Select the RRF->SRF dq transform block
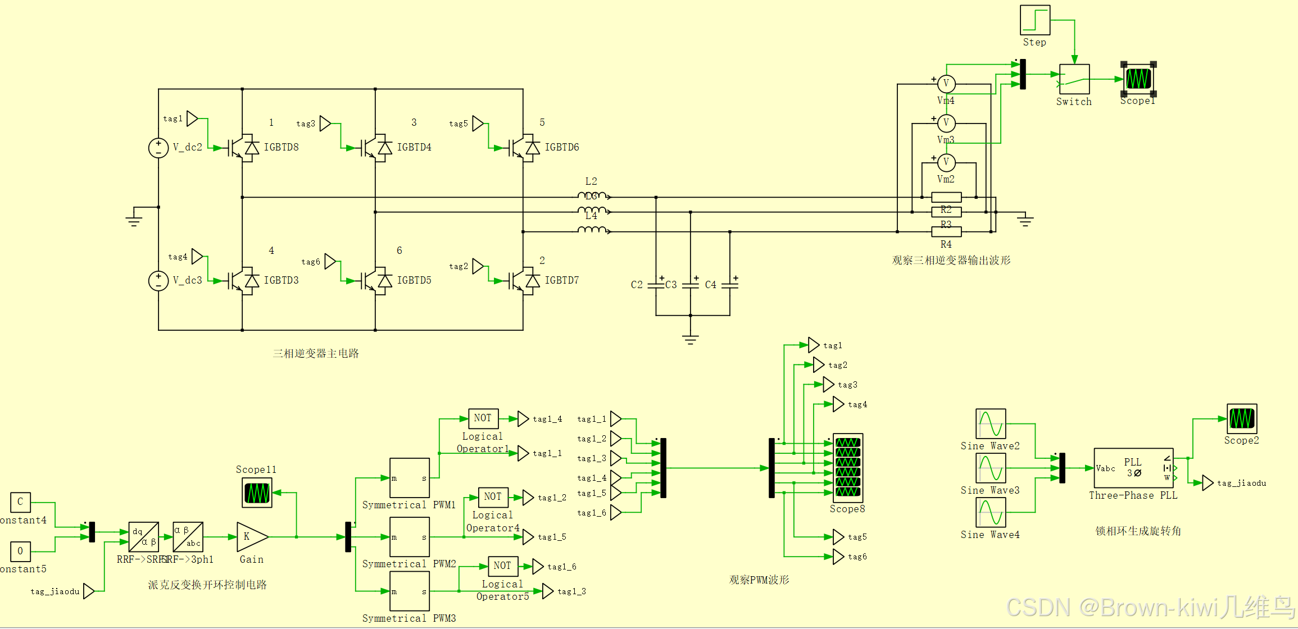Viewport: 1298px width, 629px height. point(143,537)
